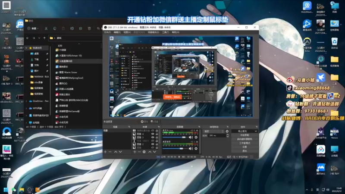Add a source with plus icon in Sources panel
The width and height of the screenshot is (345, 194).
(135, 152)
